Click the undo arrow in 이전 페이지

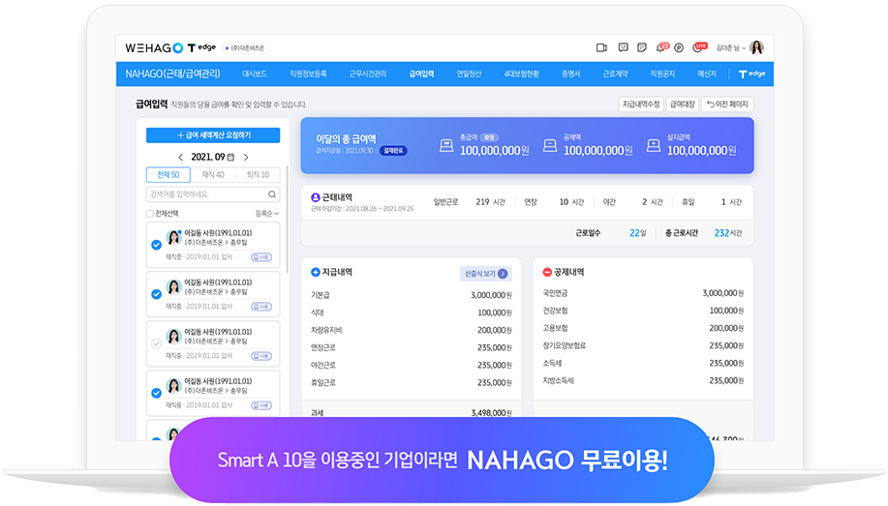[x=710, y=104]
